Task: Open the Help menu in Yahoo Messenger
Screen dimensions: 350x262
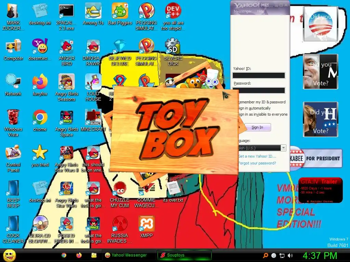Action: 260,11
